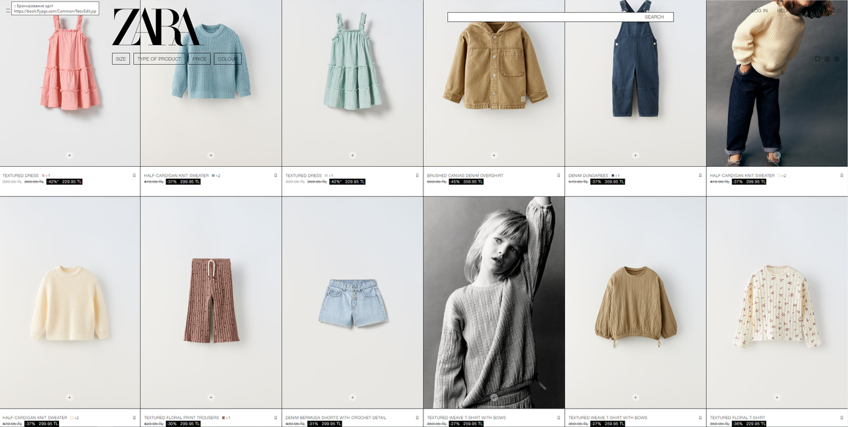Click the ZARA logo

click(156, 27)
